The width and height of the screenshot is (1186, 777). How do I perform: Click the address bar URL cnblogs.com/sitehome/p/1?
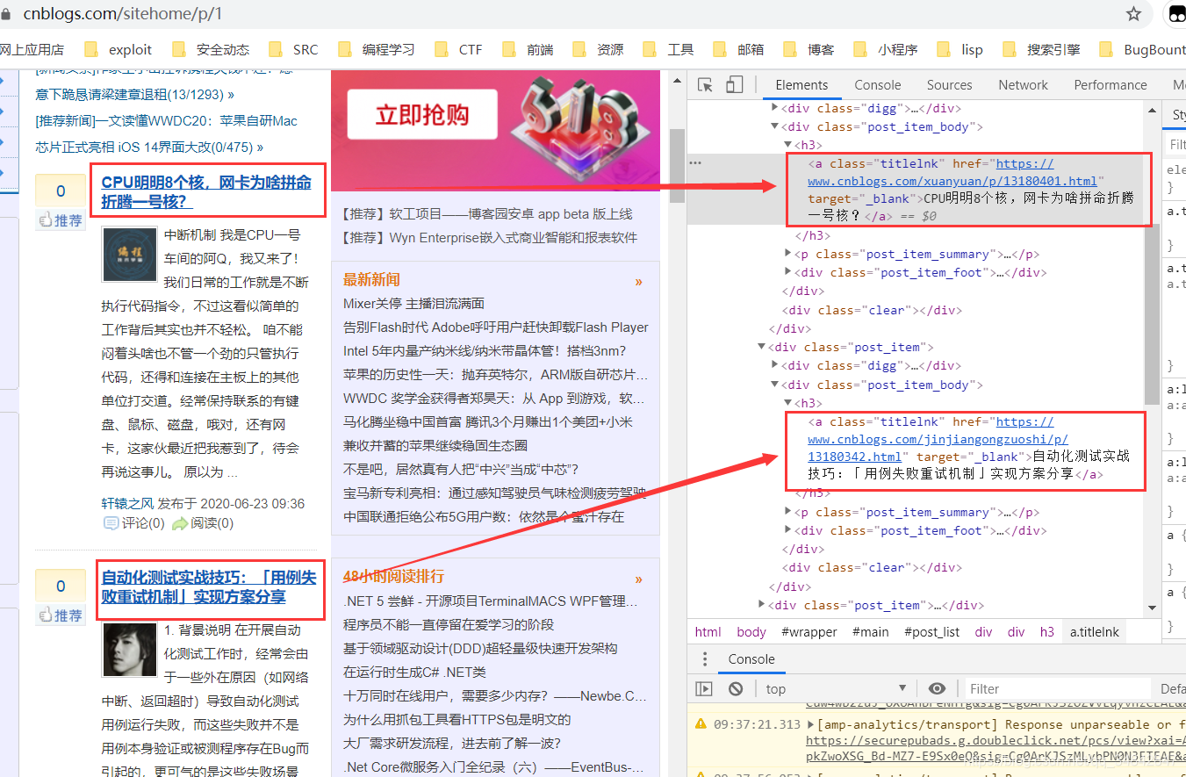click(123, 14)
